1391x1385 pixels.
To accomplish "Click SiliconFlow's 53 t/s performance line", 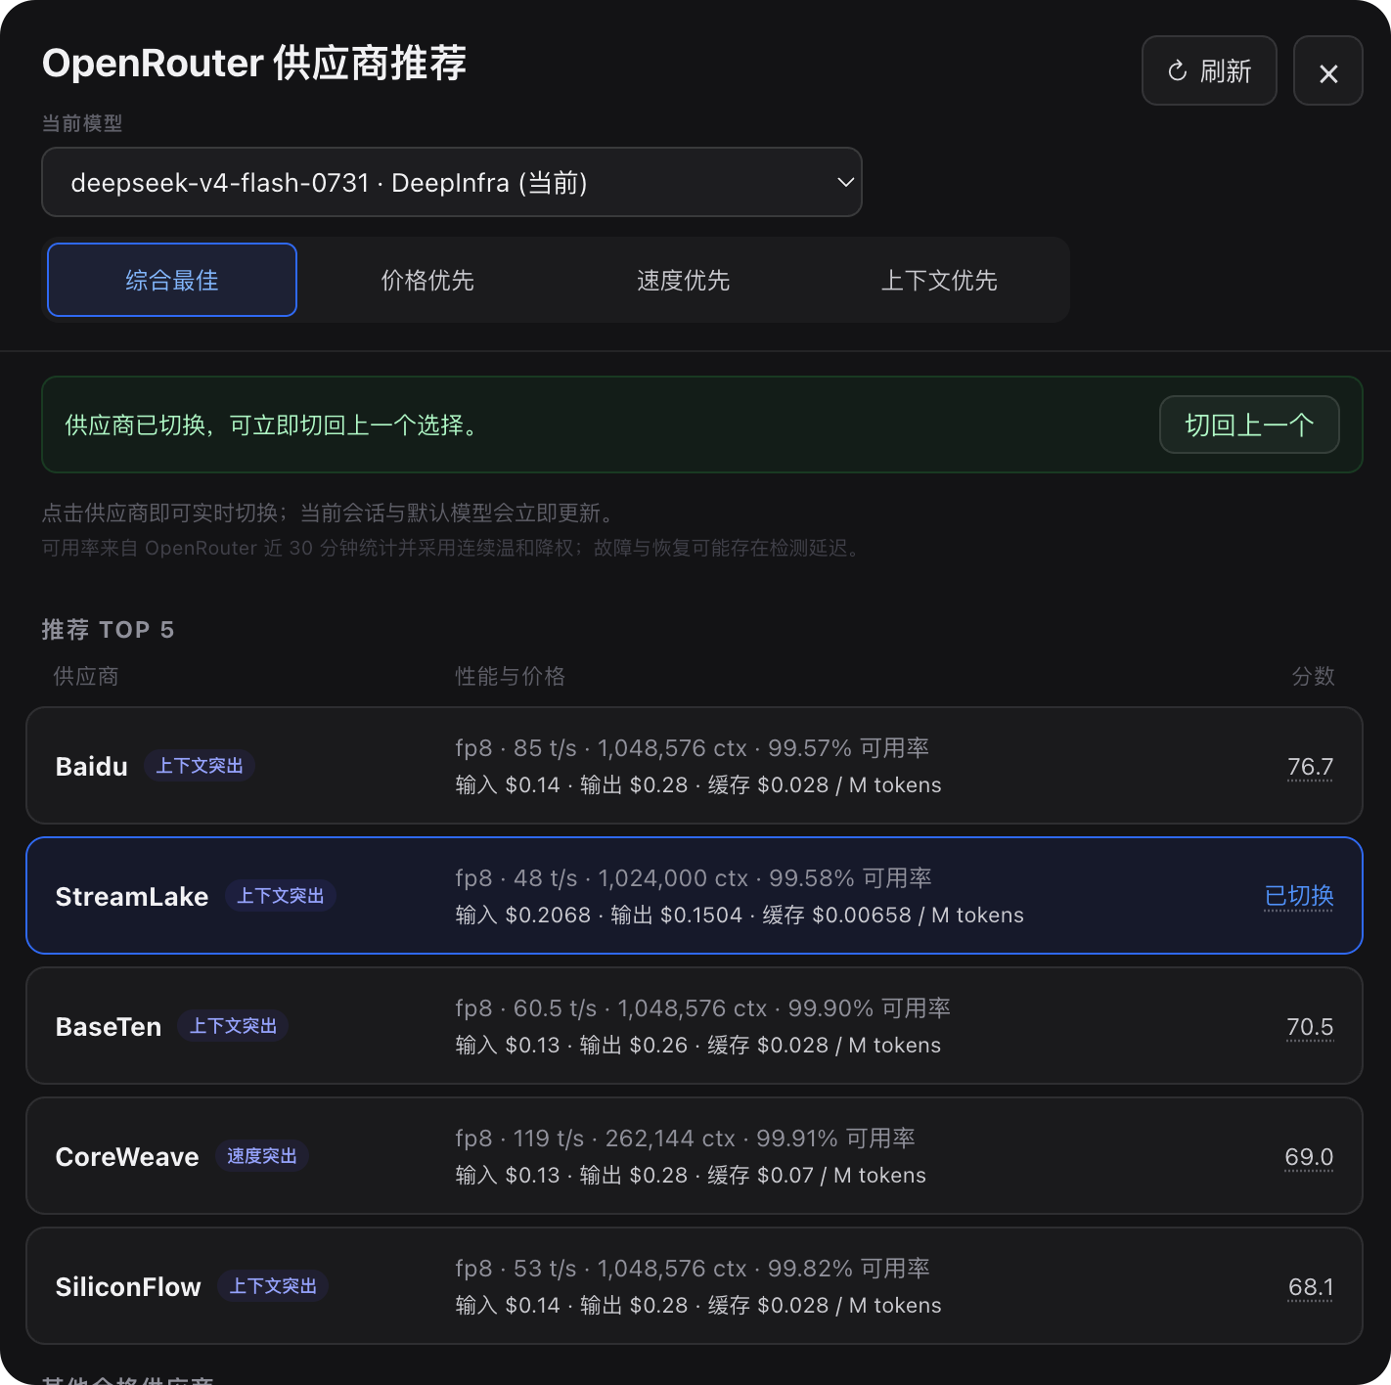I will click(x=693, y=1269).
